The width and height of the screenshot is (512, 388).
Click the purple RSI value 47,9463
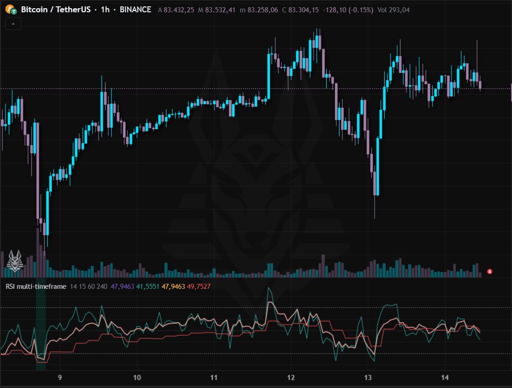pos(122,287)
